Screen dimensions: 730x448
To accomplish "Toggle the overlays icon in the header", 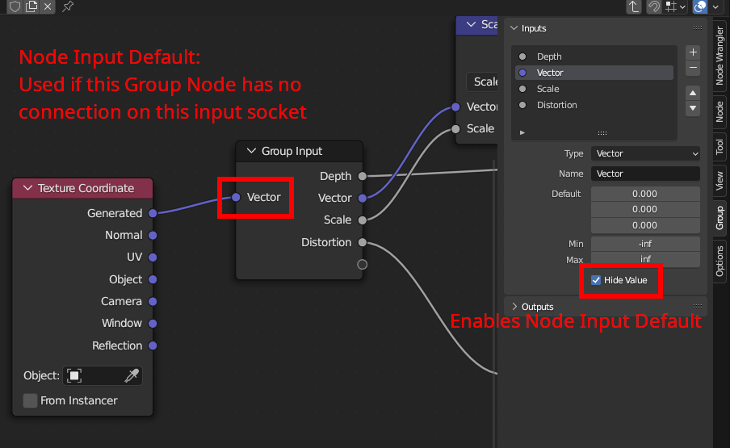I will [700, 6].
